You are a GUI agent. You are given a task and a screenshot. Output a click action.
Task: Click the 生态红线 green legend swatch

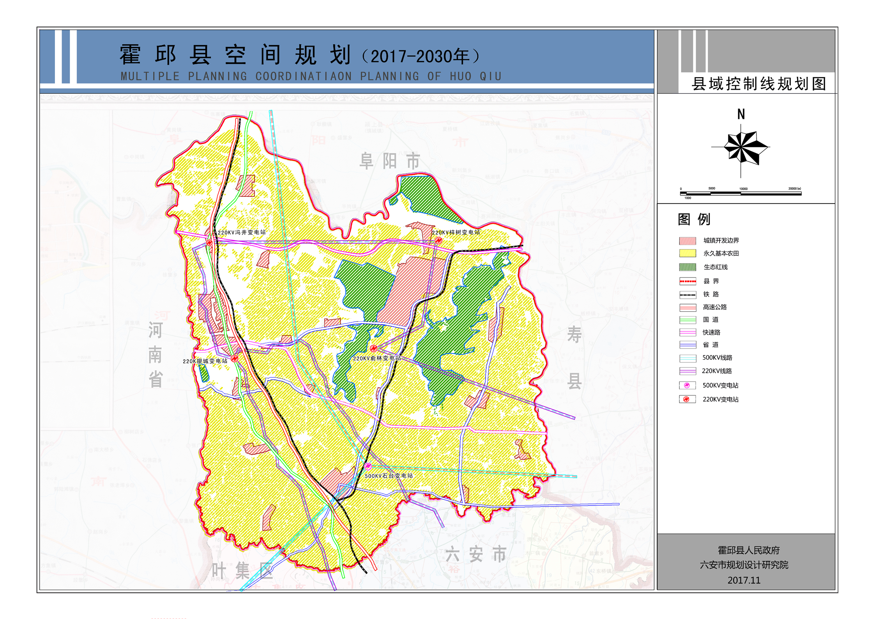pyautogui.click(x=687, y=267)
